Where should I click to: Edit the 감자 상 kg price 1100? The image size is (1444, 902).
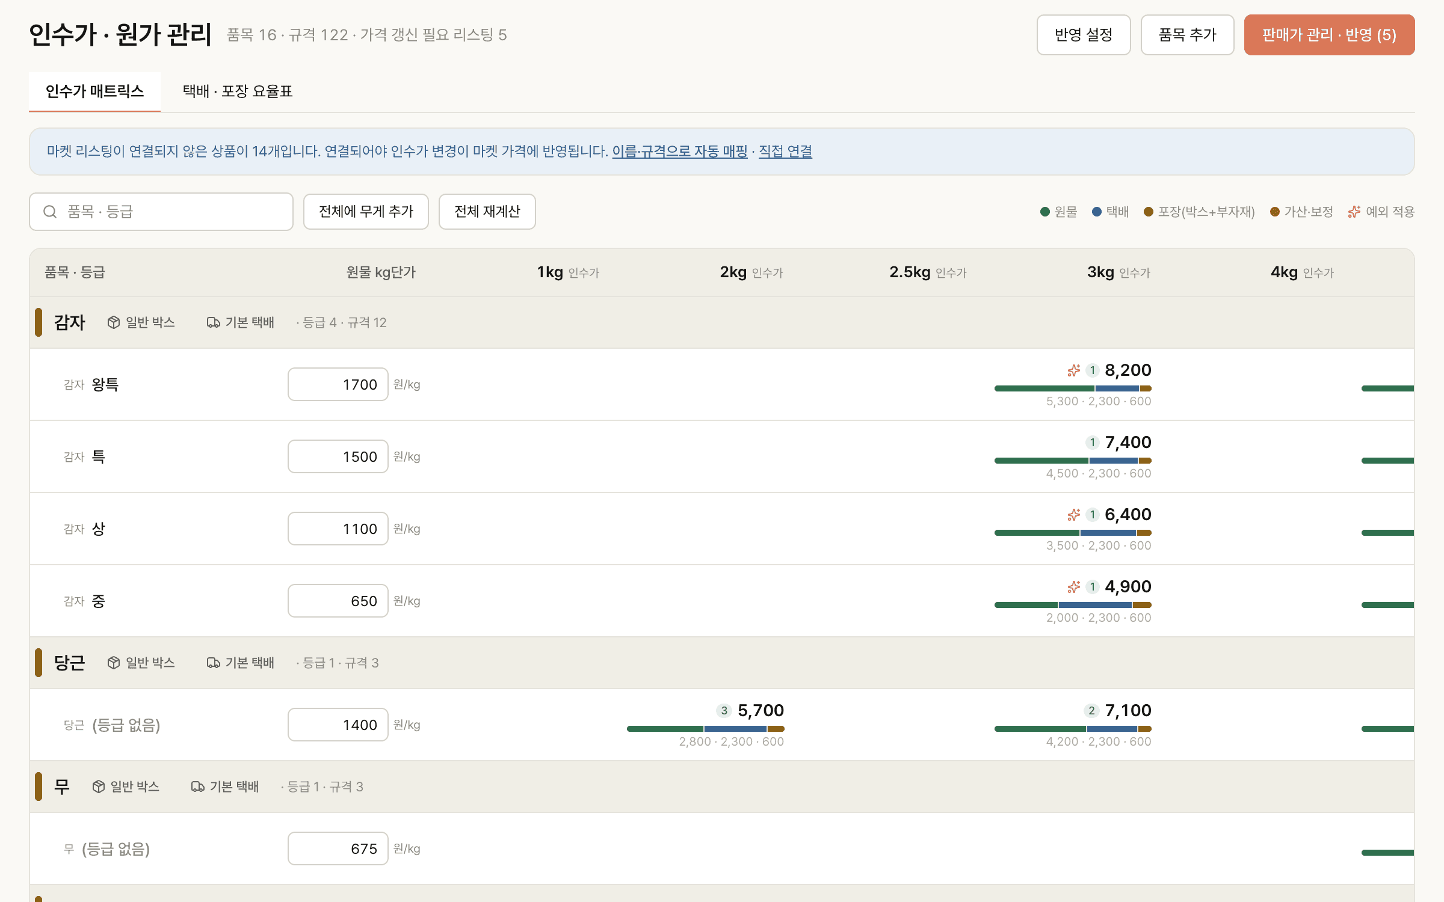point(338,529)
